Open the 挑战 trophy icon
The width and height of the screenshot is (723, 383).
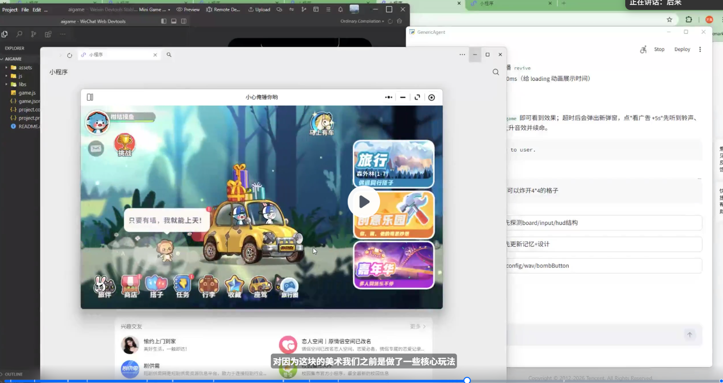(x=125, y=145)
